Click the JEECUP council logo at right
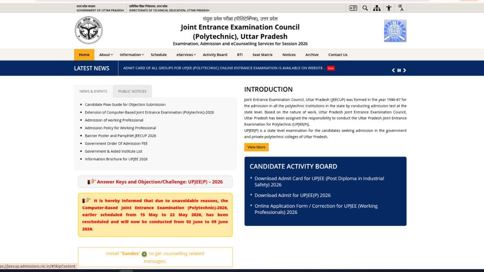Viewport: 484px width, 272px height. [x=395, y=31]
